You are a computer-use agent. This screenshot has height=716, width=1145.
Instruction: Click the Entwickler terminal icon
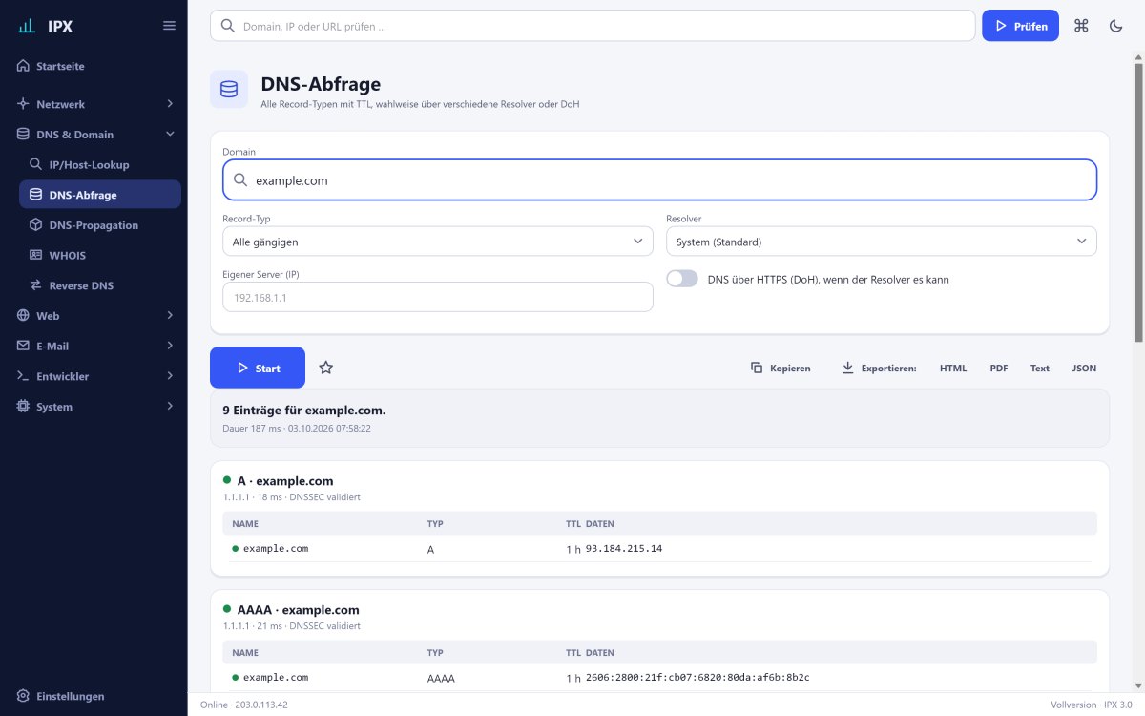point(24,376)
